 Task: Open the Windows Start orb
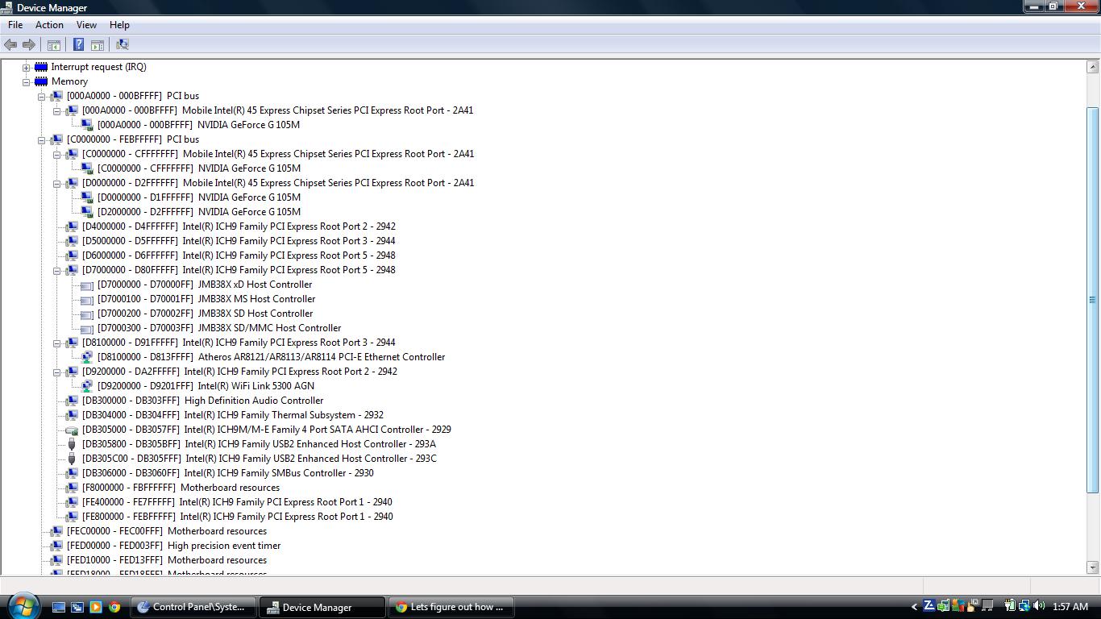(x=23, y=605)
